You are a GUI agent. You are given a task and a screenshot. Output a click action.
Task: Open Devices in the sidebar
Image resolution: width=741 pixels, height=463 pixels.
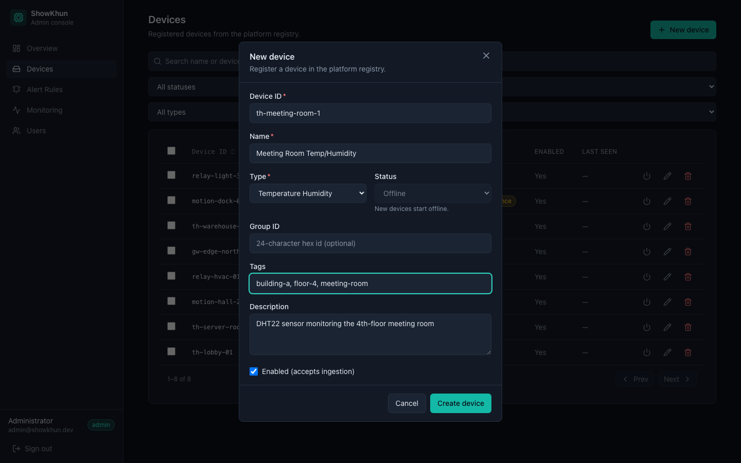pos(62,69)
